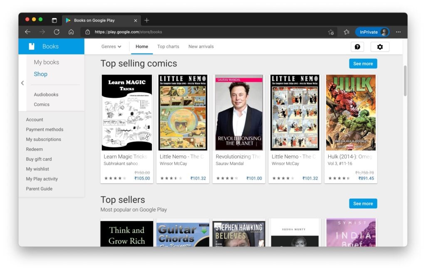This screenshot has width=426, height=271.
Task: Open My wishlist
Action: click(x=37, y=169)
